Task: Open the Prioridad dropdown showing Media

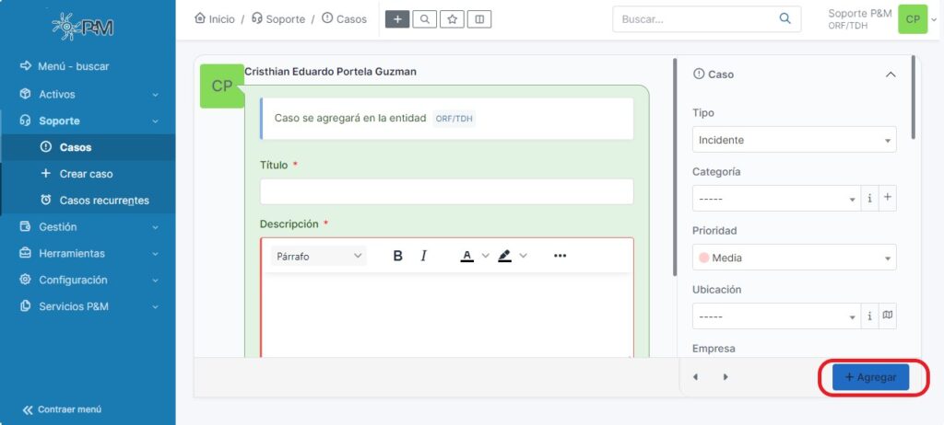Action: pos(794,258)
